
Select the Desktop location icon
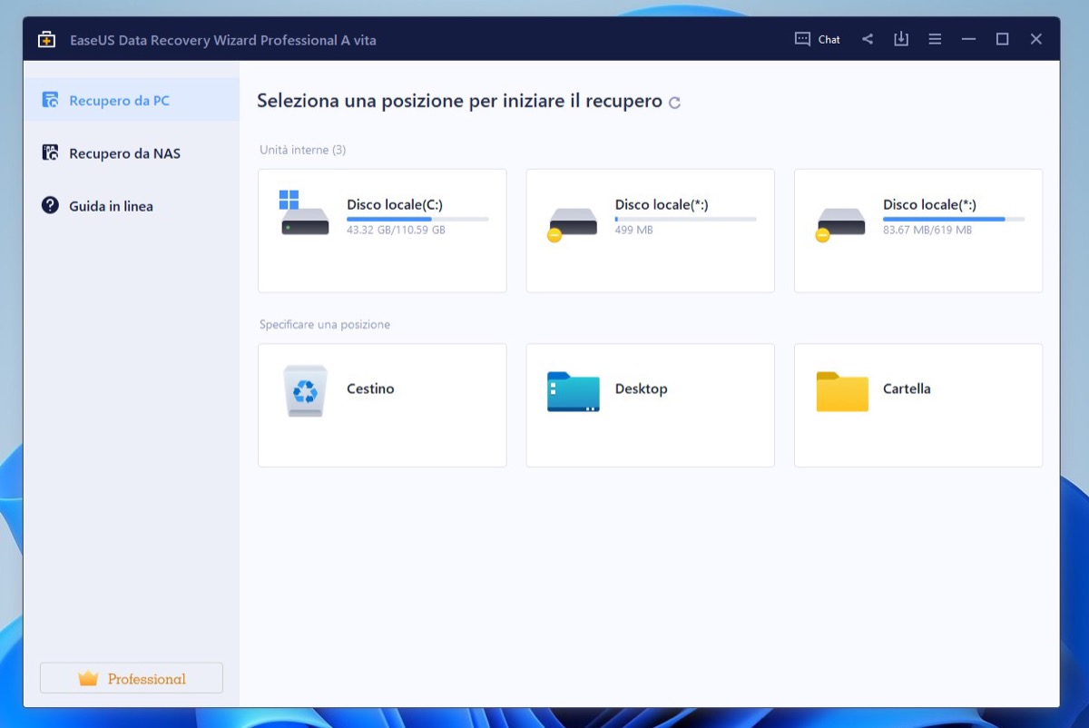click(x=573, y=391)
